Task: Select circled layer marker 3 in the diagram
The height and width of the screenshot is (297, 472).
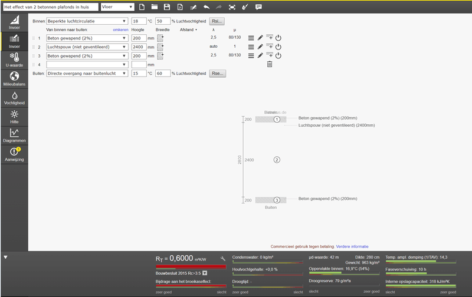Action: (277, 200)
